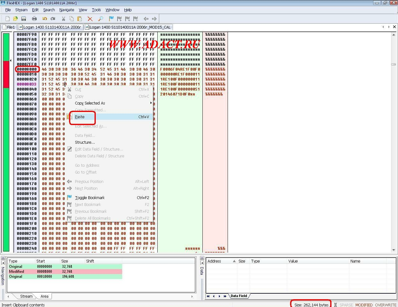Click the Save floppy disk icon
This screenshot has height=307, width=398.
pyautogui.click(x=23, y=19)
